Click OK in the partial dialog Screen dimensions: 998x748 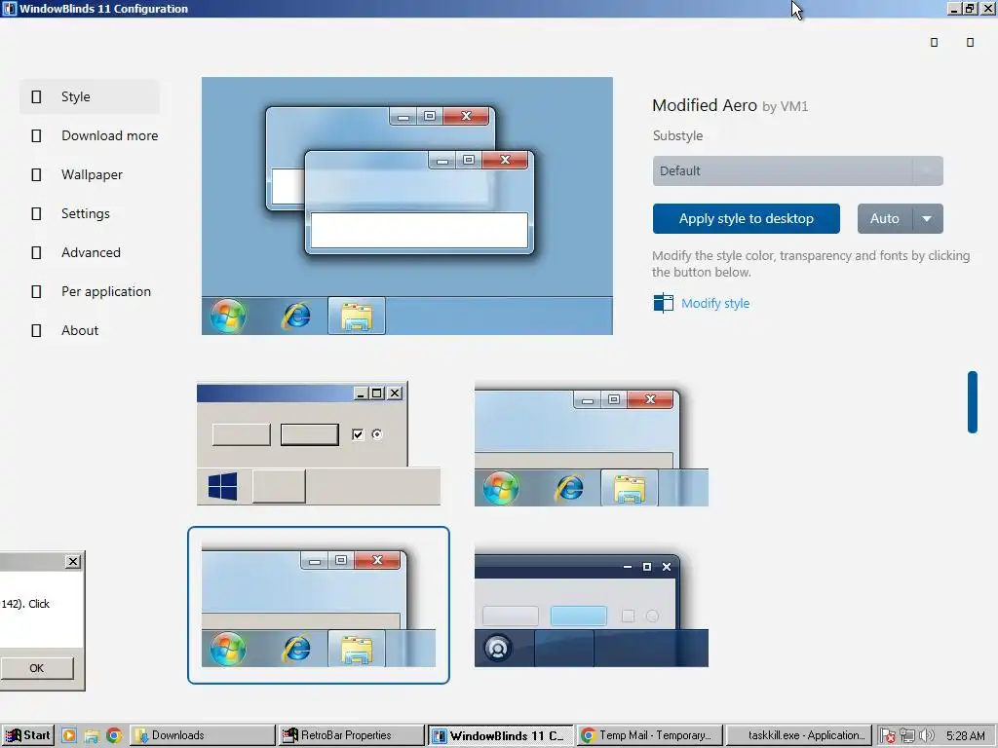[x=37, y=668]
